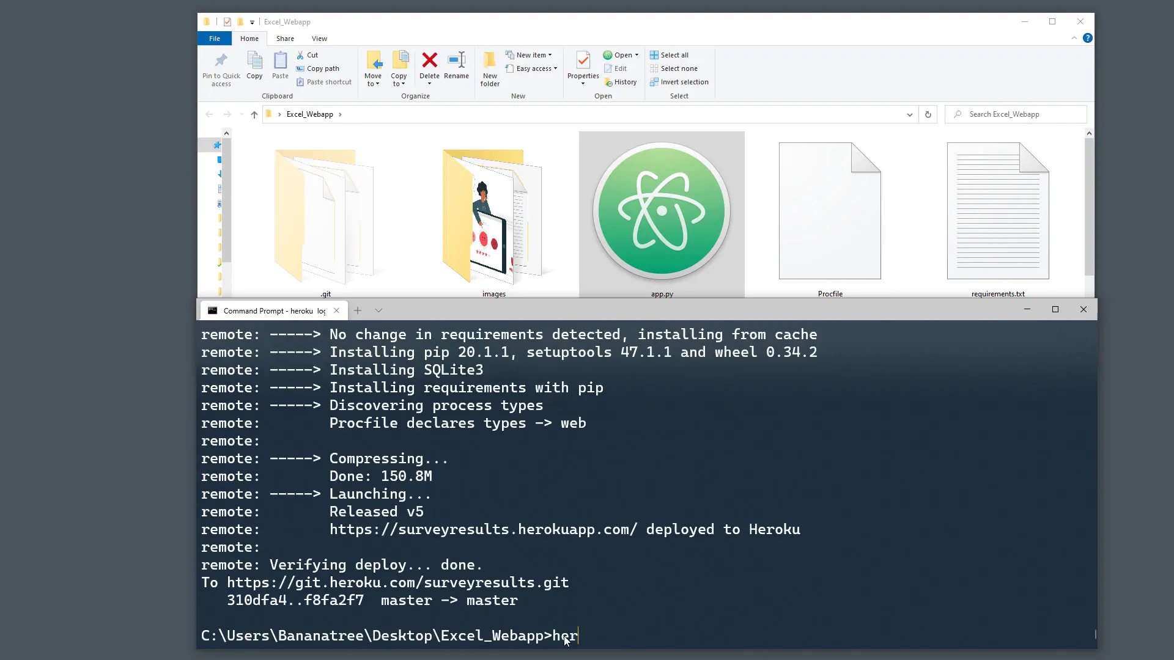The width and height of the screenshot is (1174, 660).
Task: Pin current folder to Quick access
Action: [221, 67]
